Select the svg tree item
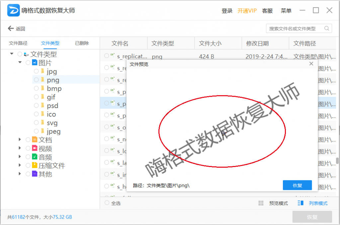The image size is (340, 225). [x=52, y=123]
